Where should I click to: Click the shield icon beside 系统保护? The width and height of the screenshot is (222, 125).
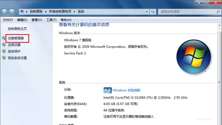4,51
